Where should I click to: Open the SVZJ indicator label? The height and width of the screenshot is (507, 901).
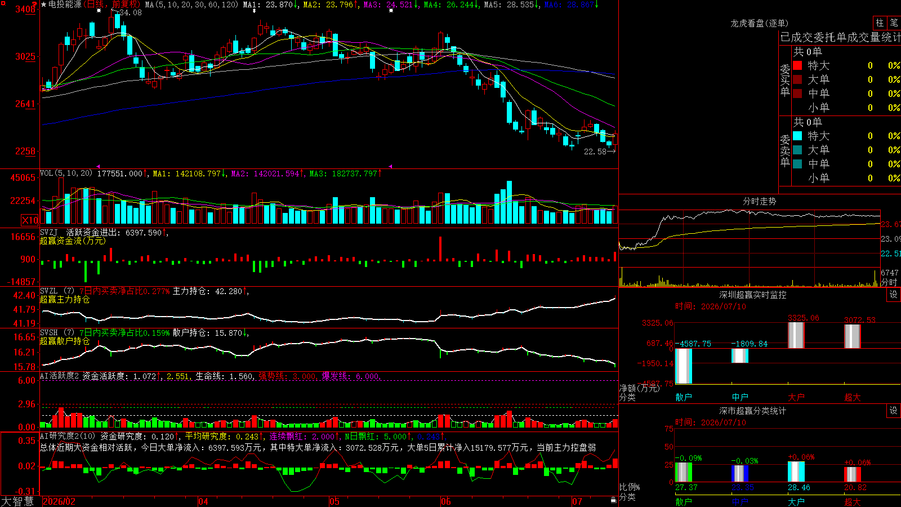[49, 232]
